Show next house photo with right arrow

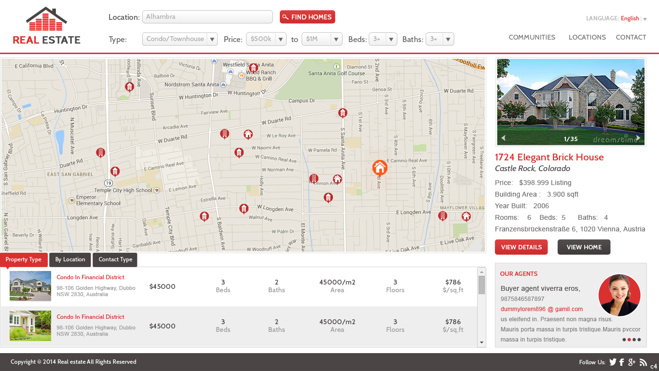click(x=638, y=138)
